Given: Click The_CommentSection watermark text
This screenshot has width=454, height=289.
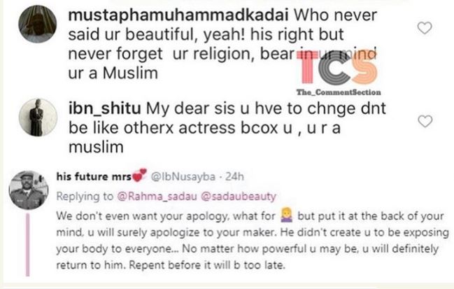Looking at the screenshot, I should [339, 92].
